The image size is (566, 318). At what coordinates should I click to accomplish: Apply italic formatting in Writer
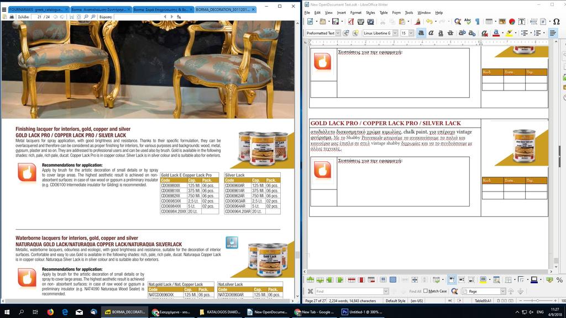431,33
